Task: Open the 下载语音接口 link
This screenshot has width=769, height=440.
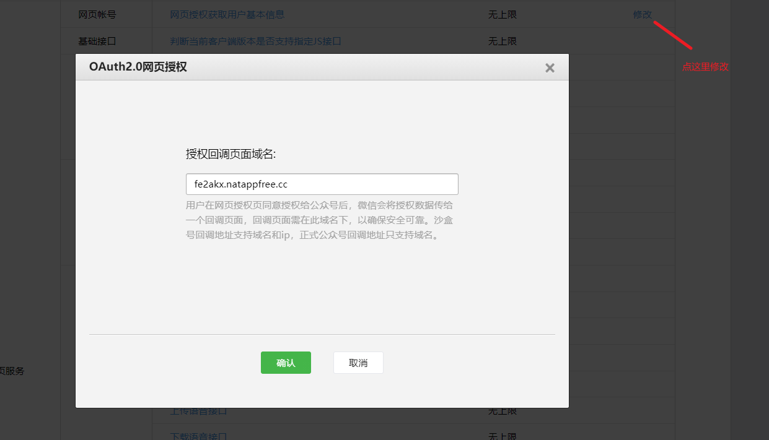Action: [x=198, y=436]
